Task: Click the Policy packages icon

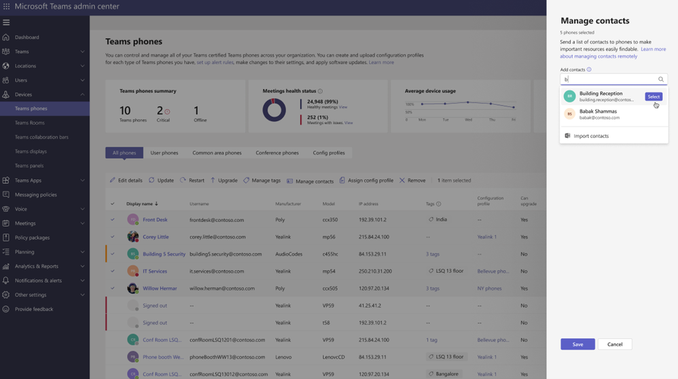Action: point(5,237)
